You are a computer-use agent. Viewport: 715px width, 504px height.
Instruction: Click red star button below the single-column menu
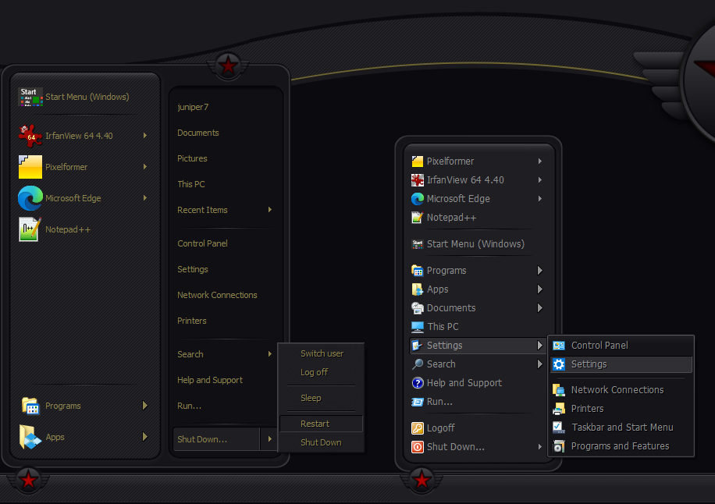422,480
